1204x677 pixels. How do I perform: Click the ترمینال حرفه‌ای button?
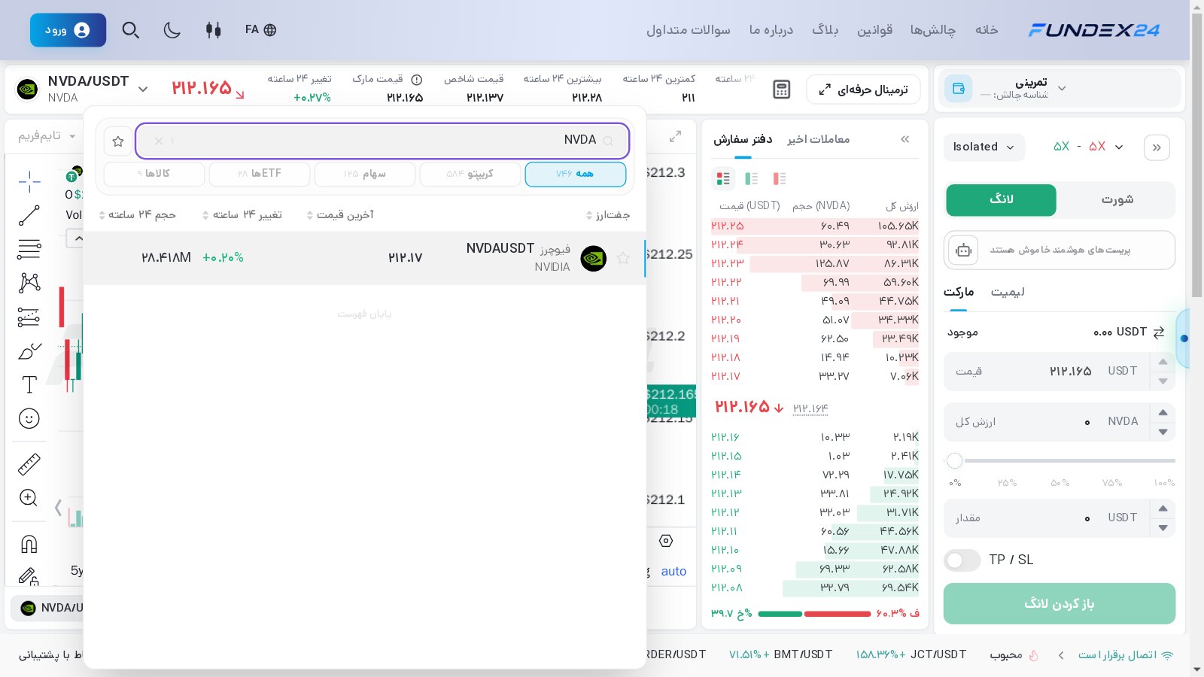[863, 90]
